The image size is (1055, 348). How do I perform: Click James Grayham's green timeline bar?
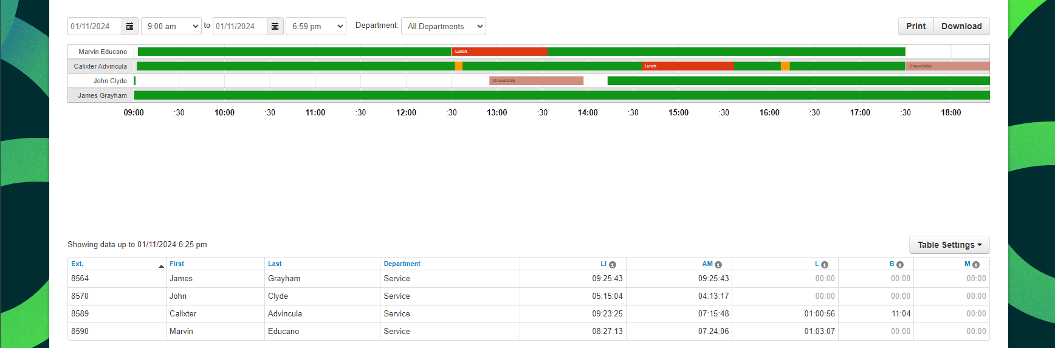562,95
